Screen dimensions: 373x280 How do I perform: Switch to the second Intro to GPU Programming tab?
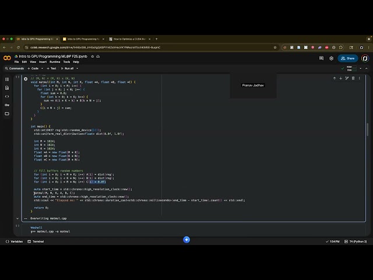(x=83, y=39)
